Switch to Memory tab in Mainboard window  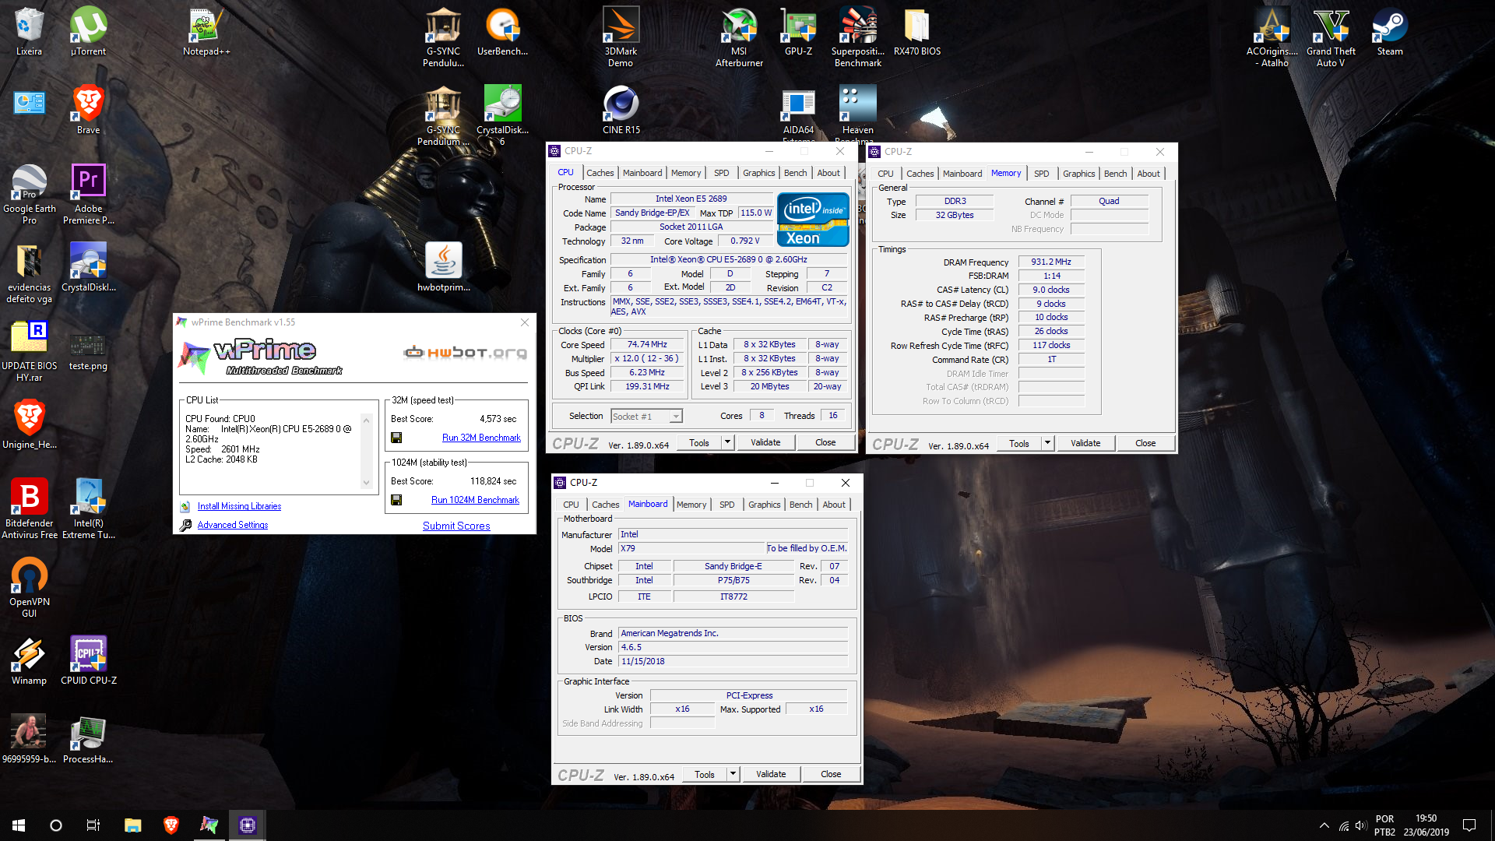[691, 505]
